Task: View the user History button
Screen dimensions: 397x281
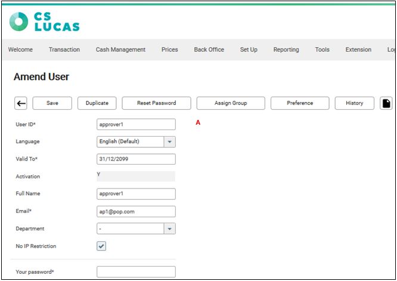Action: (354, 103)
